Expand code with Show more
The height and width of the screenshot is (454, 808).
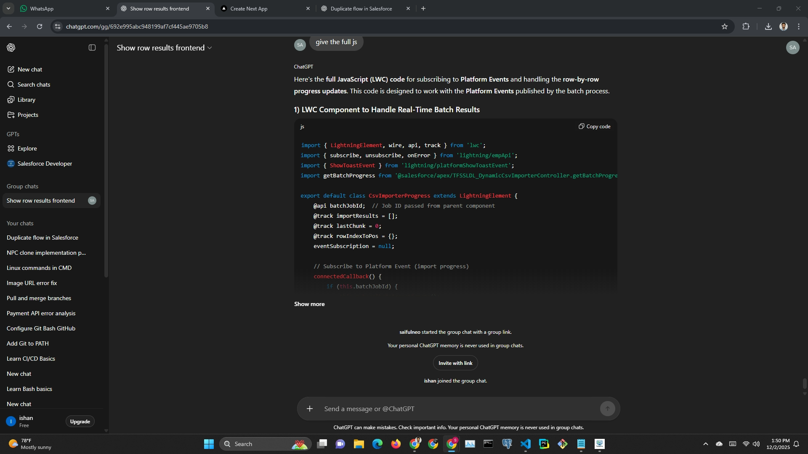coord(309,304)
